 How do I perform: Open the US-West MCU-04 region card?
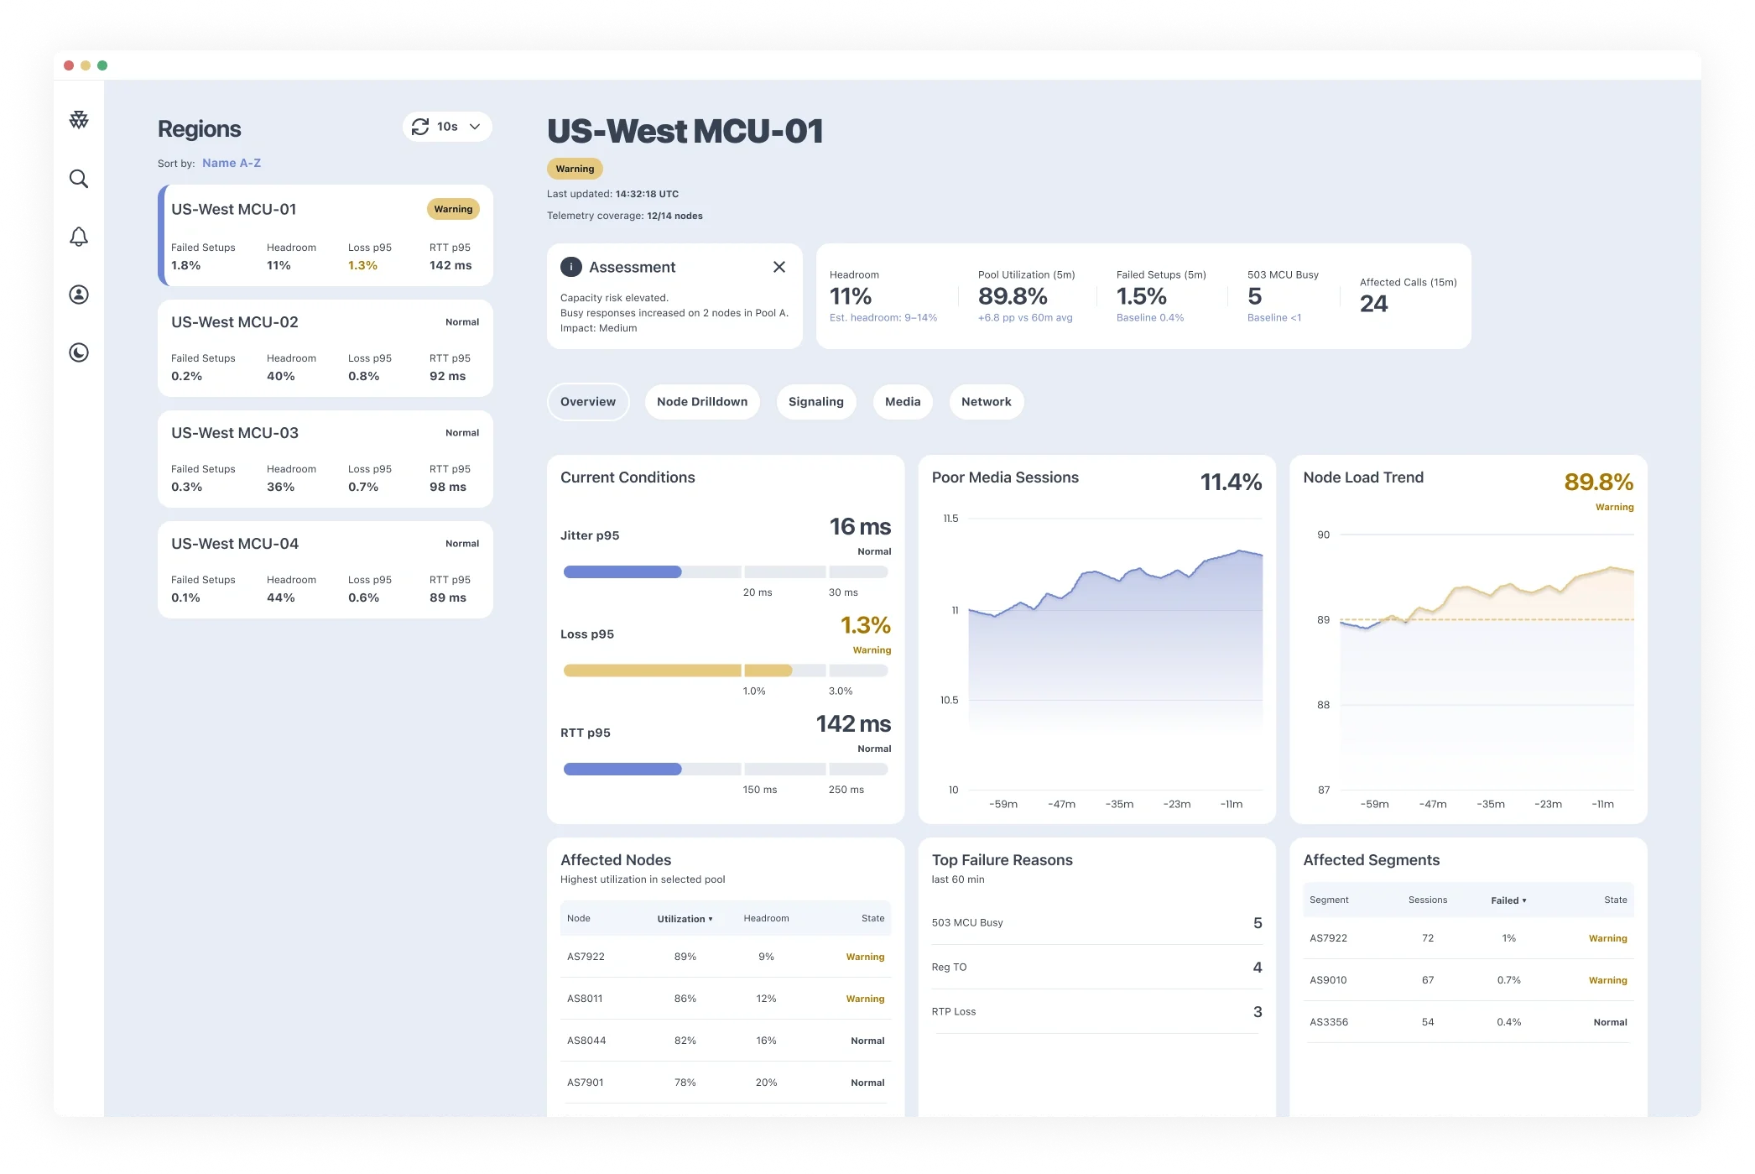click(x=325, y=570)
